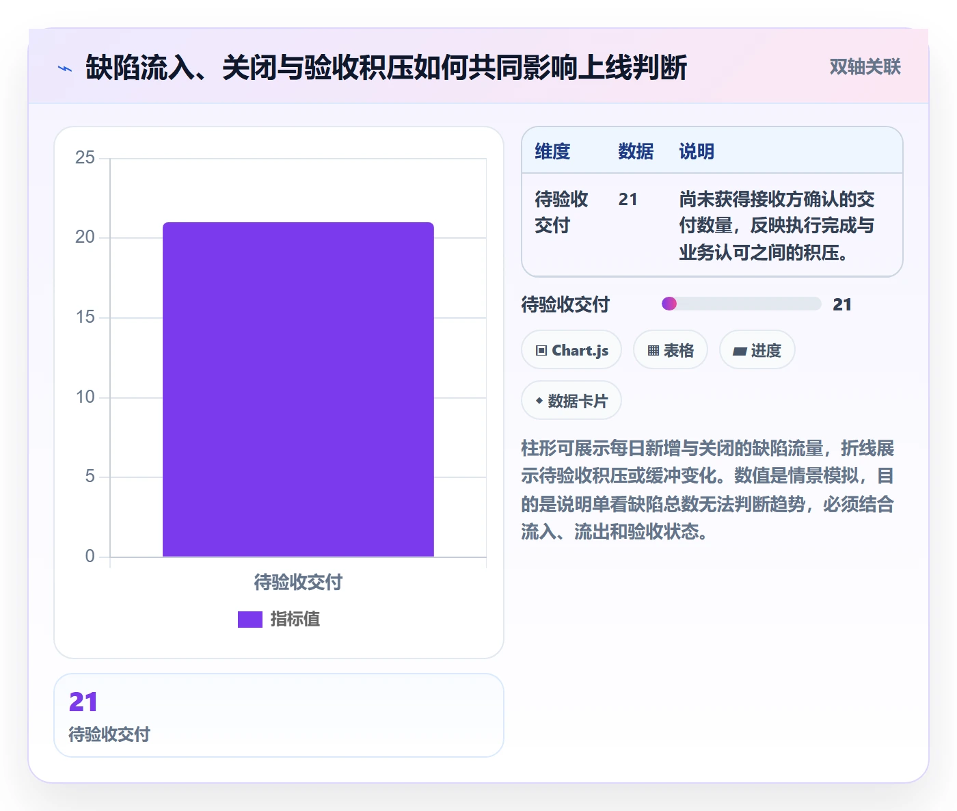Click the y-axis tick label 5
This screenshot has width=957, height=811.
(90, 477)
